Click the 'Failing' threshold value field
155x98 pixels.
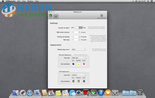pyautogui.click(x=75, y=37)
